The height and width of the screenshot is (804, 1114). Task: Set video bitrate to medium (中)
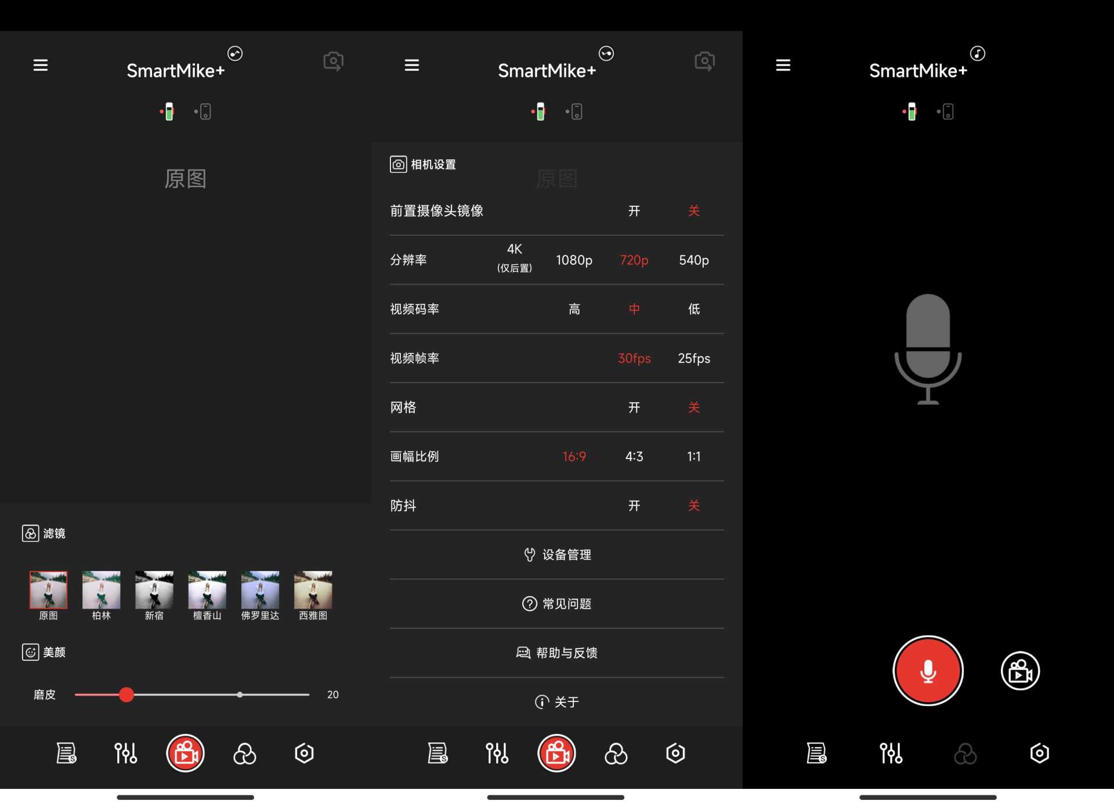click(634, 309)
